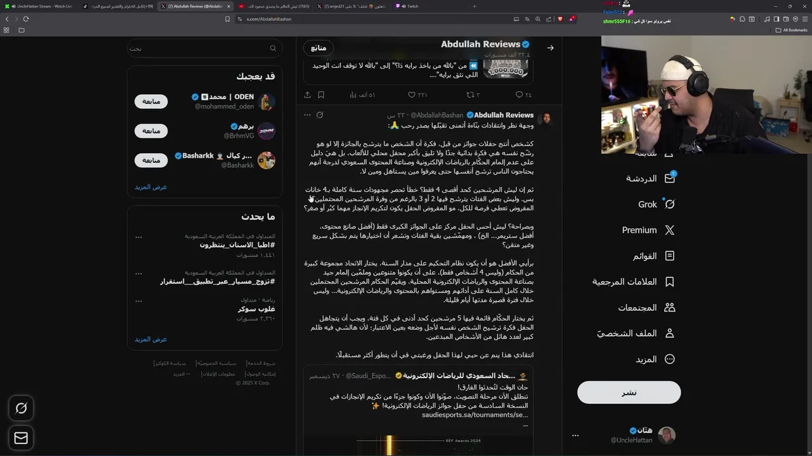
Task: Click the bookmark icon left of address bar
Action: (x=227, y=19)
